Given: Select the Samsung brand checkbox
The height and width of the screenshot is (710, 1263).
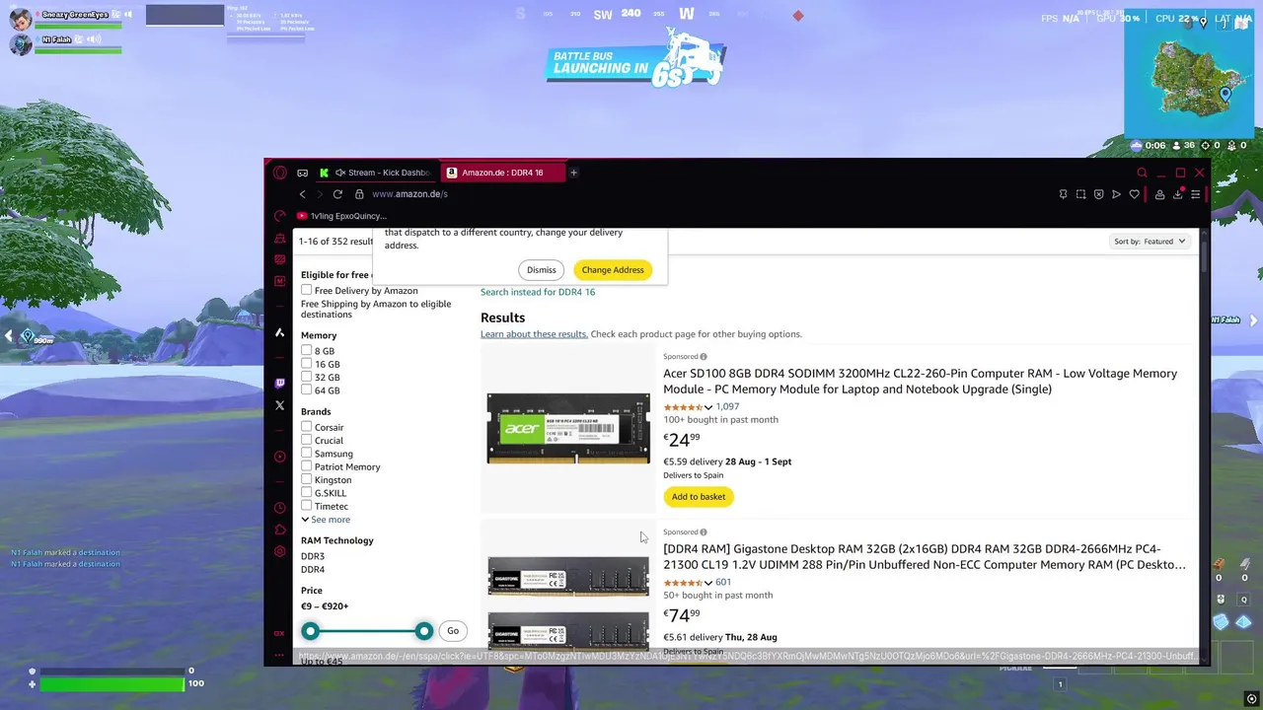Looking at the screenshot, I should click(307, 453).
